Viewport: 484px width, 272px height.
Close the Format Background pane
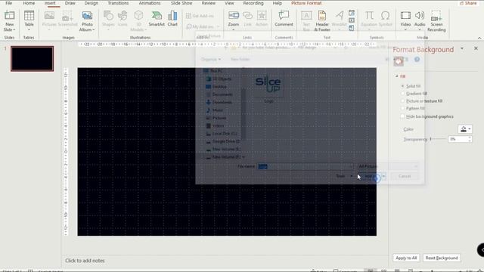pyautogui.click(x=476, y=48)
